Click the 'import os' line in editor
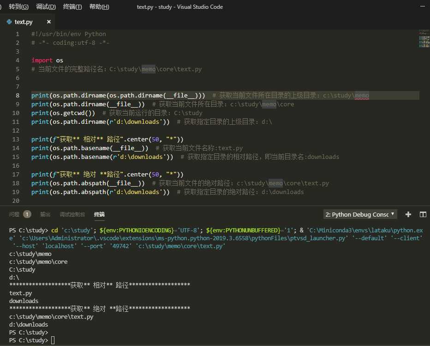This screenshot has width=430, height=346. pos(47,61)
